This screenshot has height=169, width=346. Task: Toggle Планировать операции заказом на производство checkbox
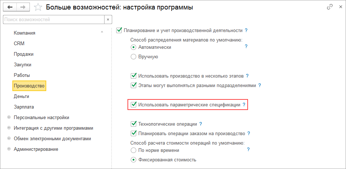coord(134,133)
